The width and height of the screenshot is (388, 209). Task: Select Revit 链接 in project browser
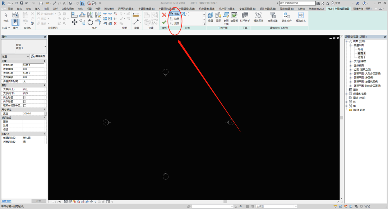click(359, 110)
